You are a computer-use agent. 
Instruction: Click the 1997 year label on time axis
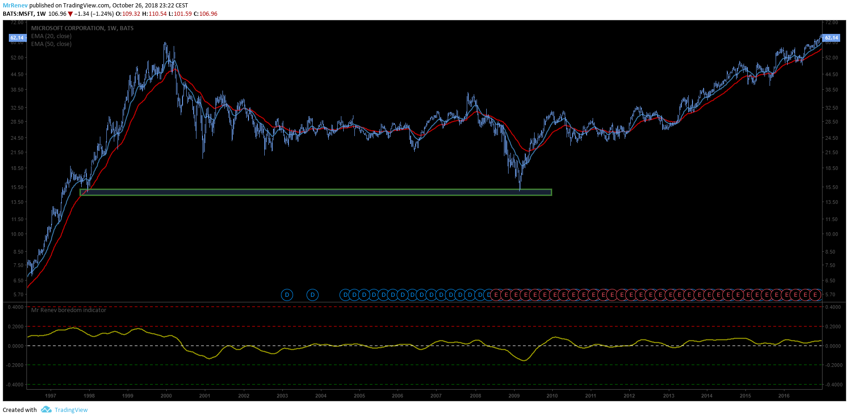tap(51, 396)
